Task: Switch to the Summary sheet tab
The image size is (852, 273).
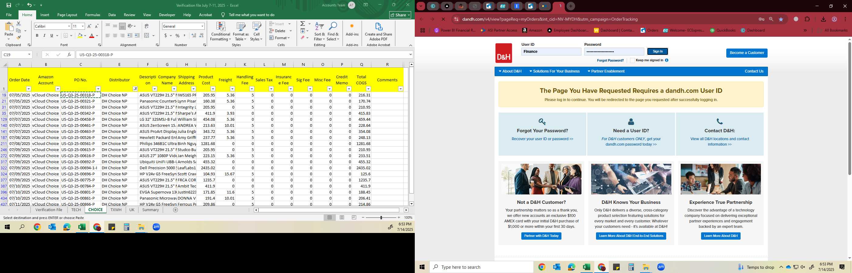Action: (151, 210)
